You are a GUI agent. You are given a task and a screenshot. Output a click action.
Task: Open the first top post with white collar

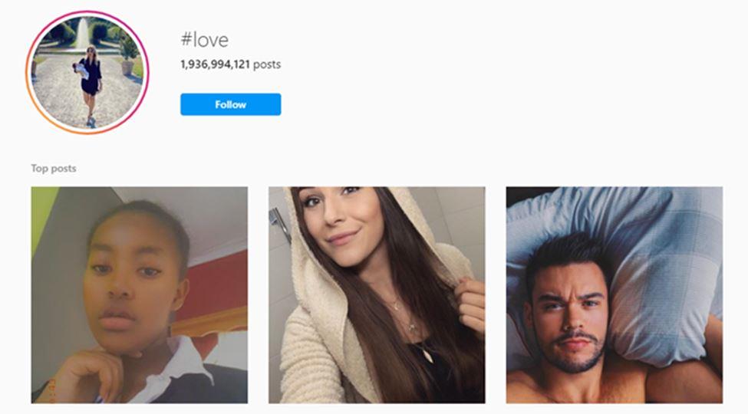tap(140, 294)
